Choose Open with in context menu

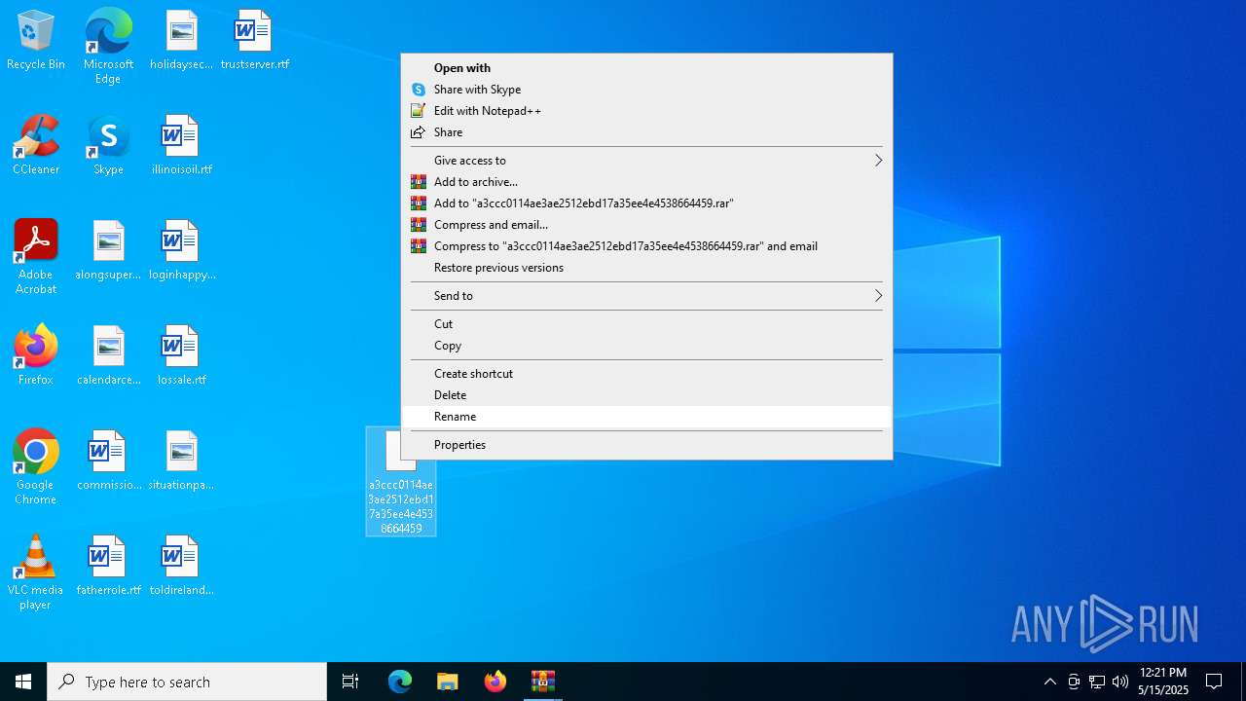pos(647,68)
